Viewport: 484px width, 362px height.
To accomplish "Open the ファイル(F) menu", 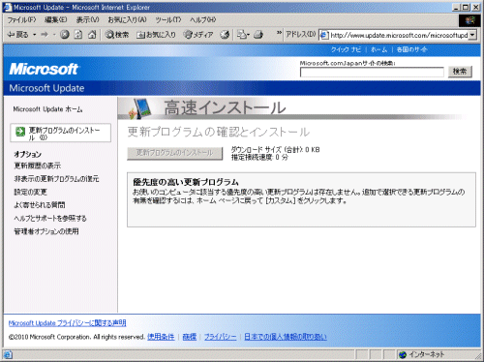I will tap(21, 20).
